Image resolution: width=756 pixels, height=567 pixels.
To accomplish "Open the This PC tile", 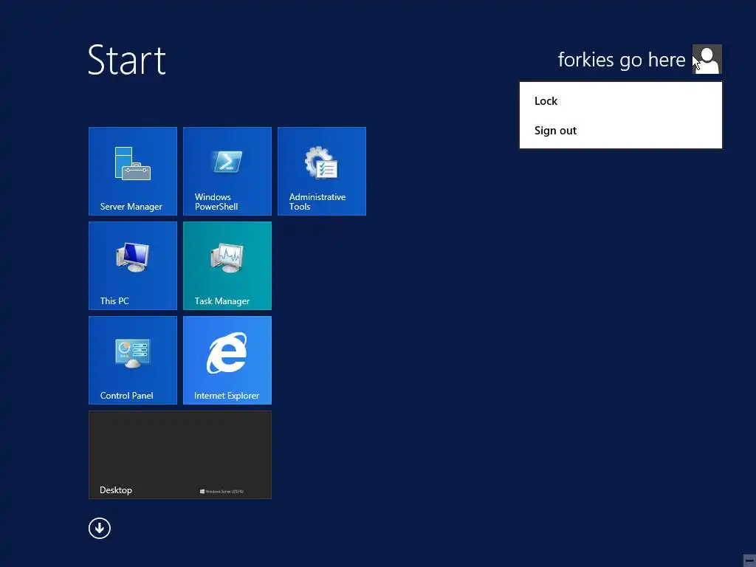I will (x=133, y=266).
